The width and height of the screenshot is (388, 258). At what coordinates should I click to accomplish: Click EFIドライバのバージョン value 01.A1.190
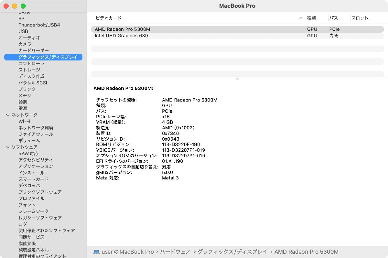[x=173, y=161]
